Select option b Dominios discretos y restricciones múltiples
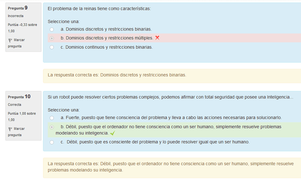Viewport: 301px width, 181px height. pos(51,38)
